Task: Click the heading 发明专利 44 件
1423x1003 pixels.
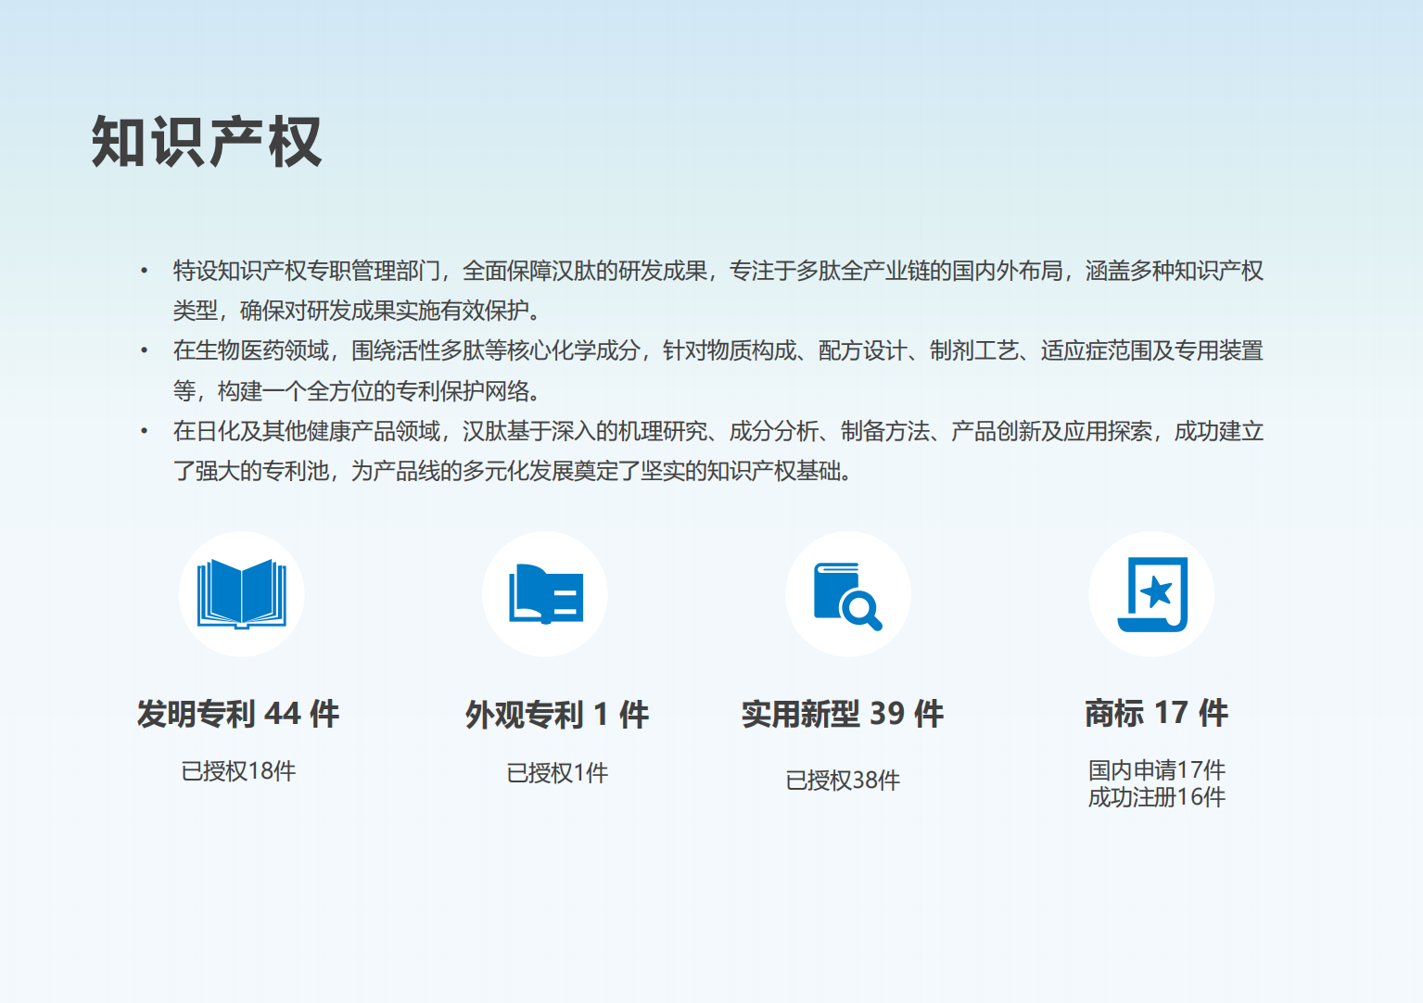Action: pos(238,714)
